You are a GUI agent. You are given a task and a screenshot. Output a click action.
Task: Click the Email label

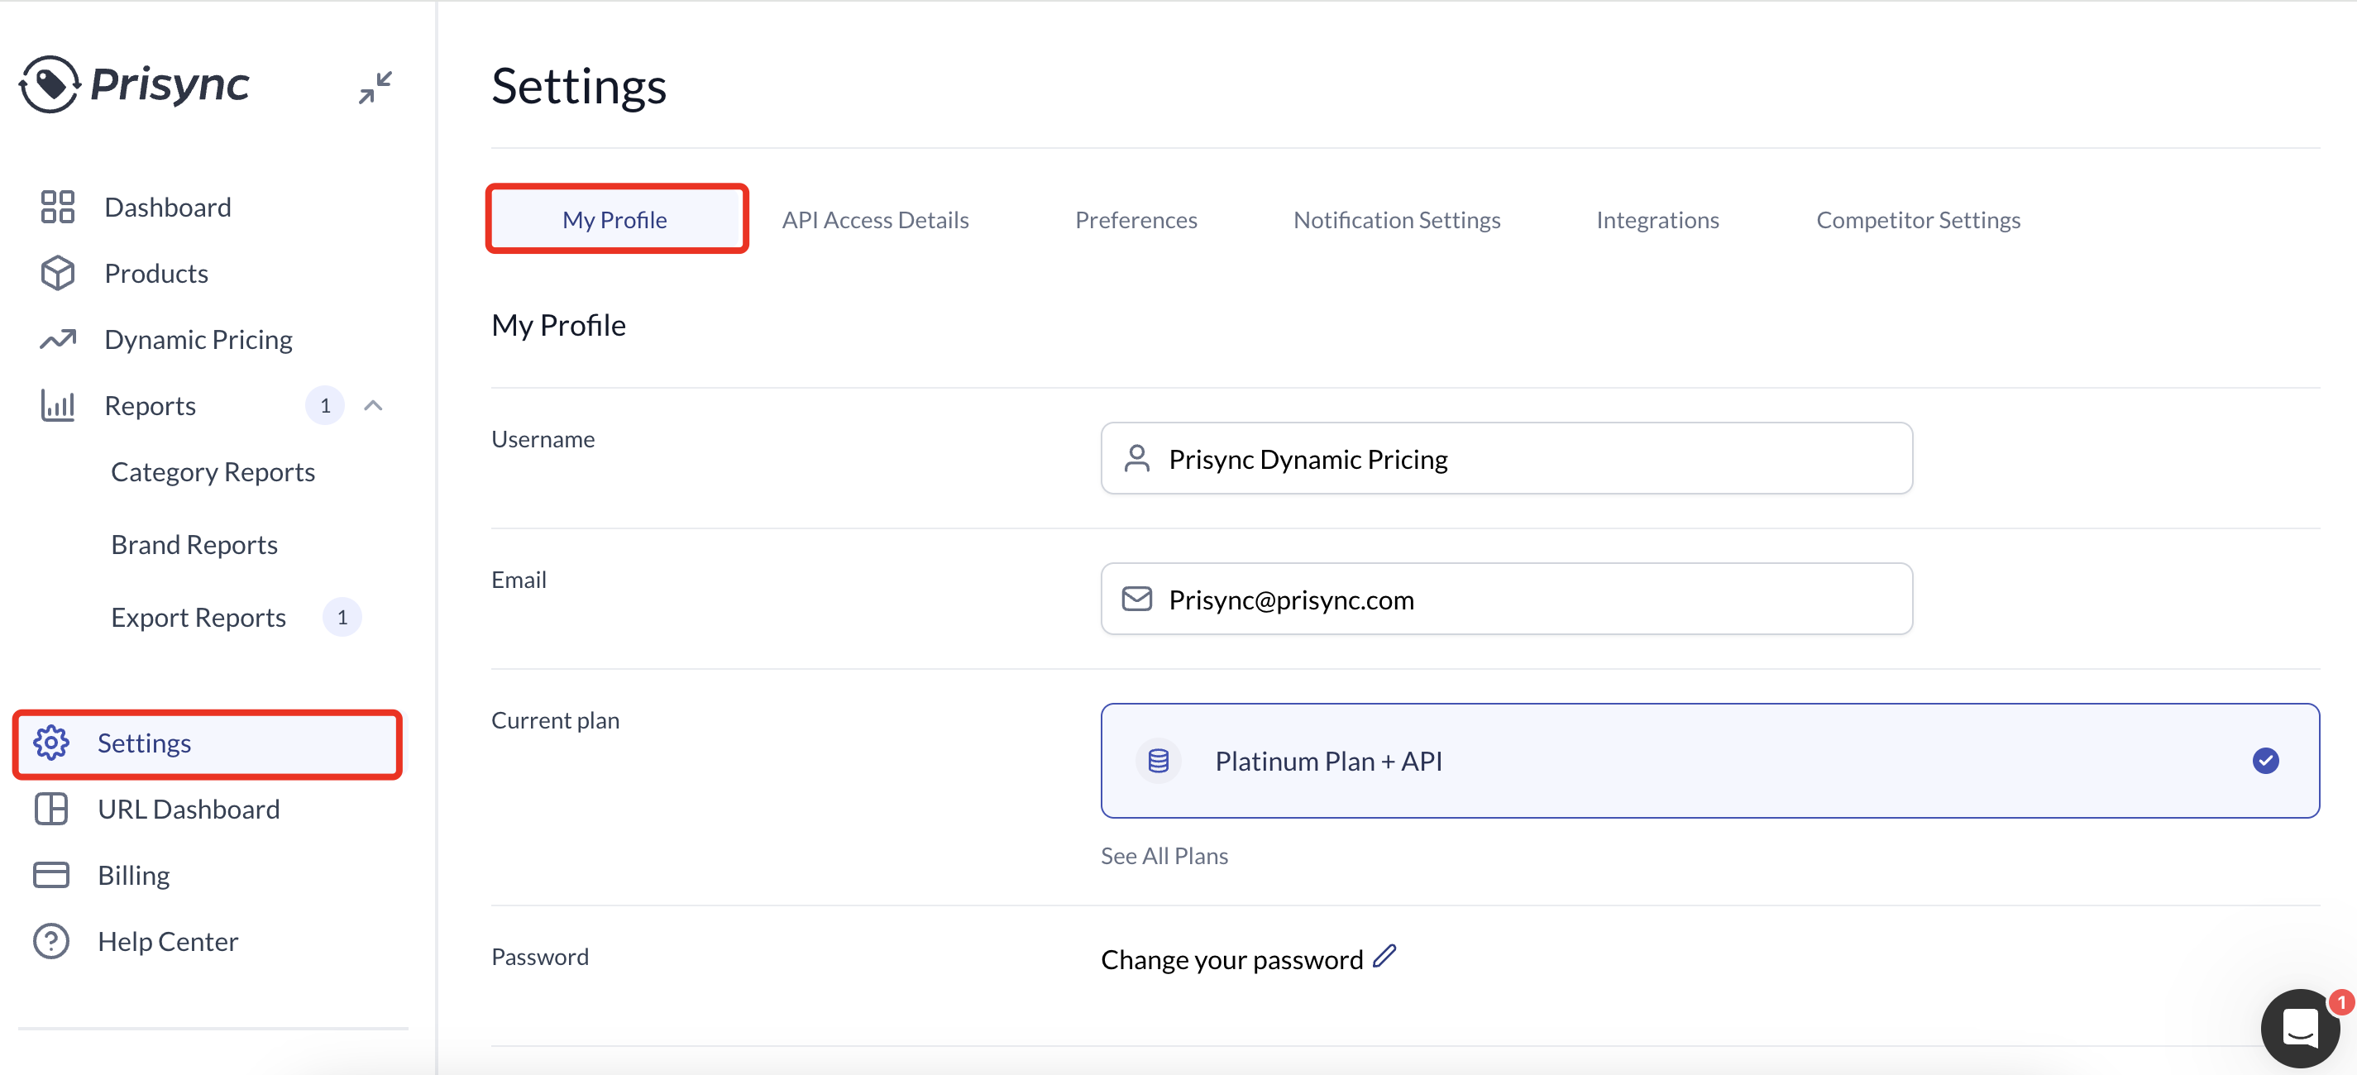pyautogui.click(x=519, y=580)
